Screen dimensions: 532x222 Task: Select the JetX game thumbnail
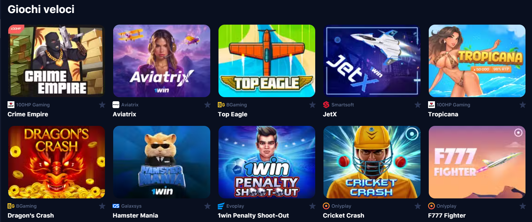(x=372, y=61)
